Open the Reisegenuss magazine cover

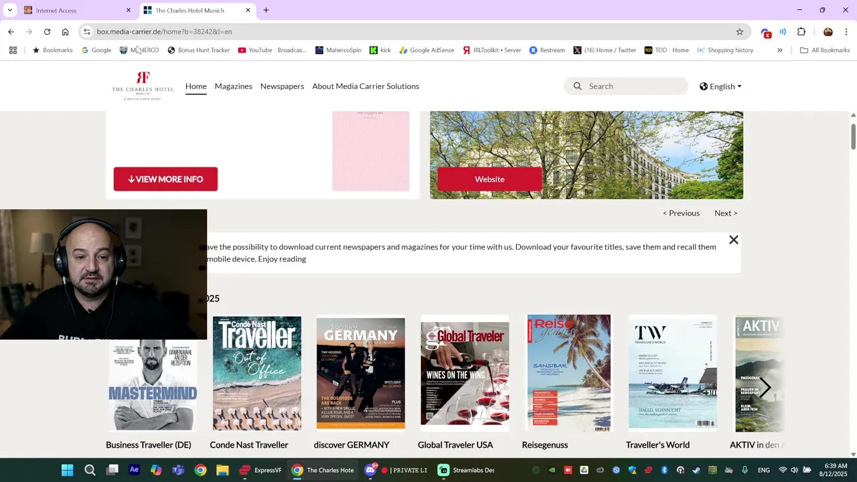tap(568, 373)
